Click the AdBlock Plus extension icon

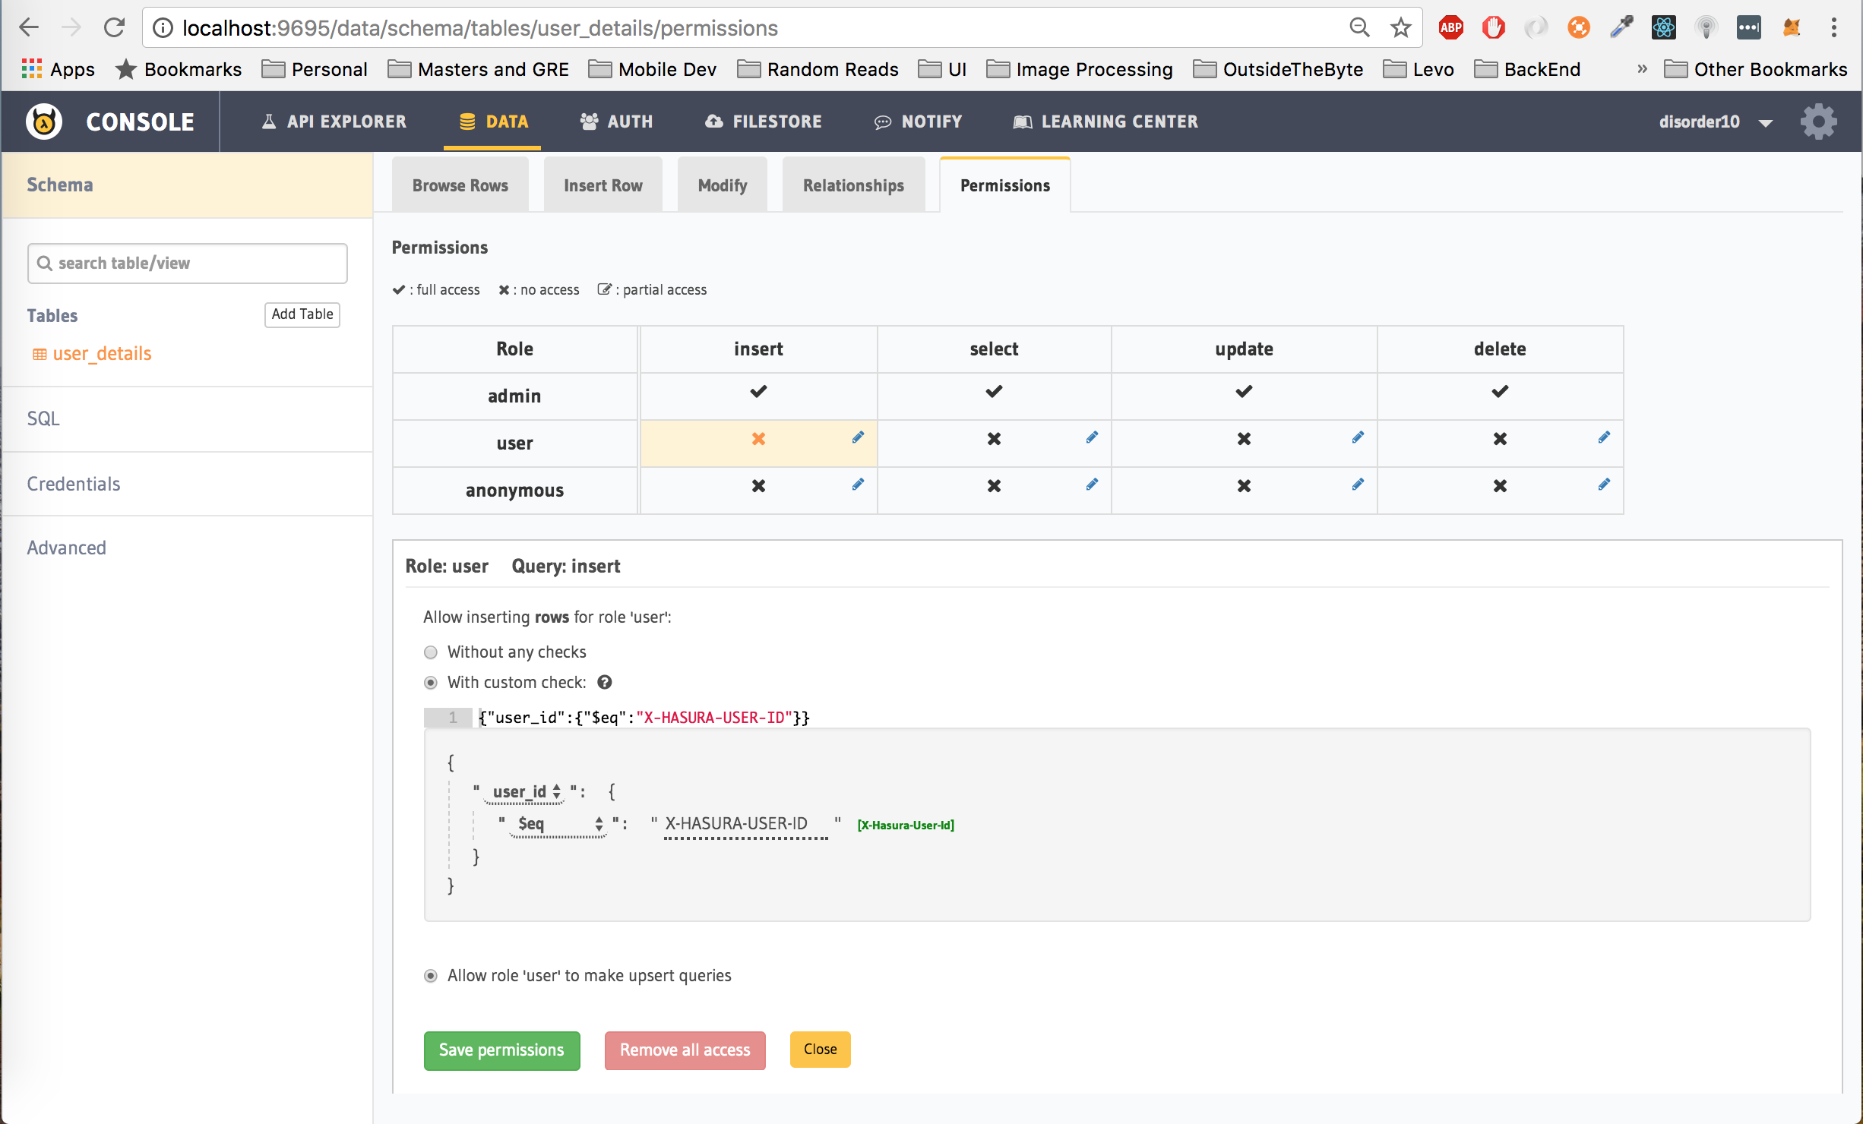1450,28
